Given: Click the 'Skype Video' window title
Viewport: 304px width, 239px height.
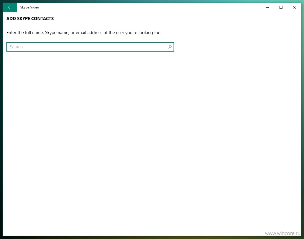Looking at the screenshot, I should pos(30,7).
